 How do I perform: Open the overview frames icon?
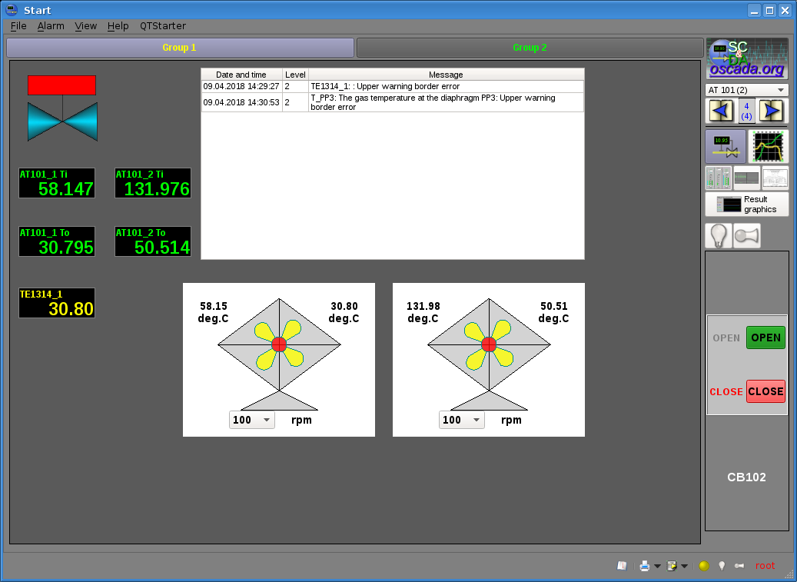click(747, 178)
